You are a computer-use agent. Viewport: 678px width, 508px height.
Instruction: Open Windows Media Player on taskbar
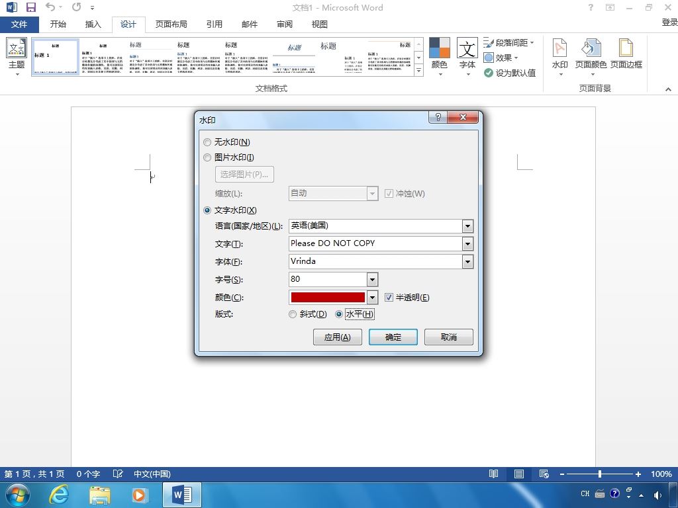coord(140,495)
